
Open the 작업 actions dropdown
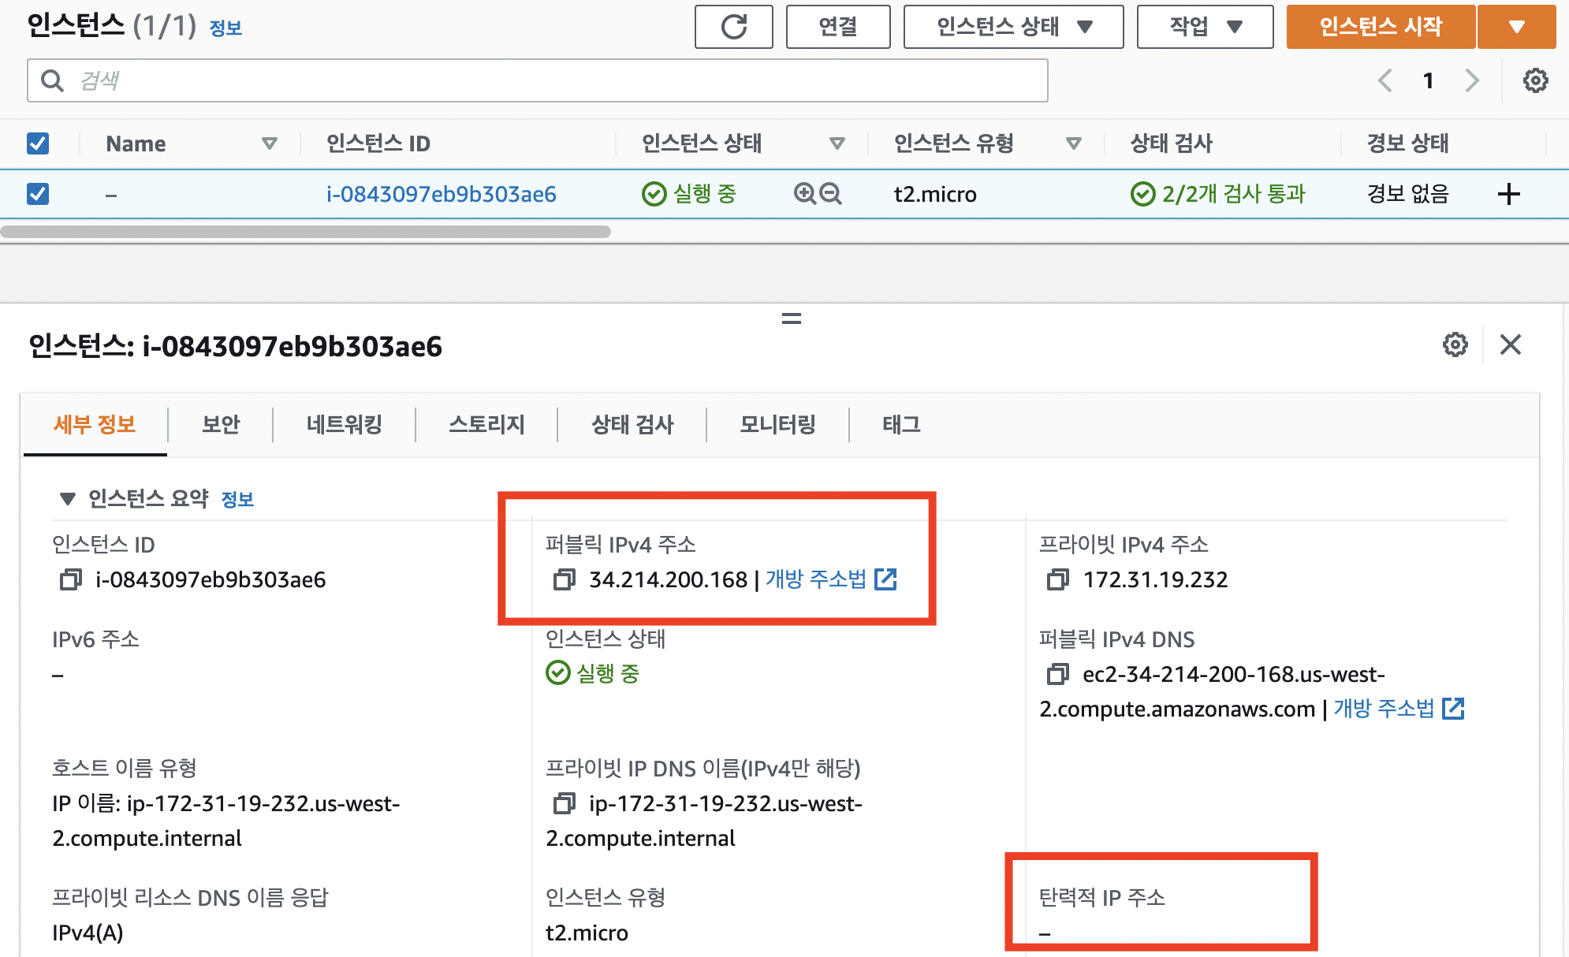[1204, 27]
